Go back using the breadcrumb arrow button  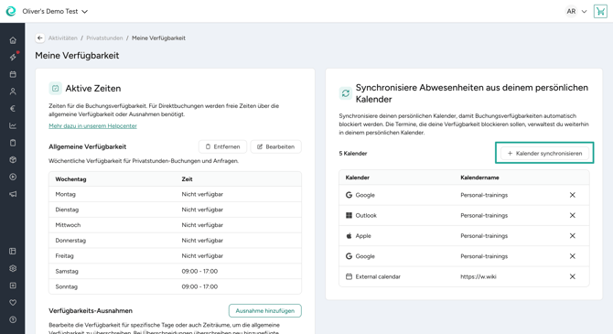40,38
